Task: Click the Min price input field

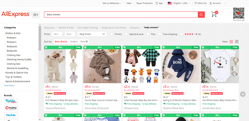Action: click(57, 34)
